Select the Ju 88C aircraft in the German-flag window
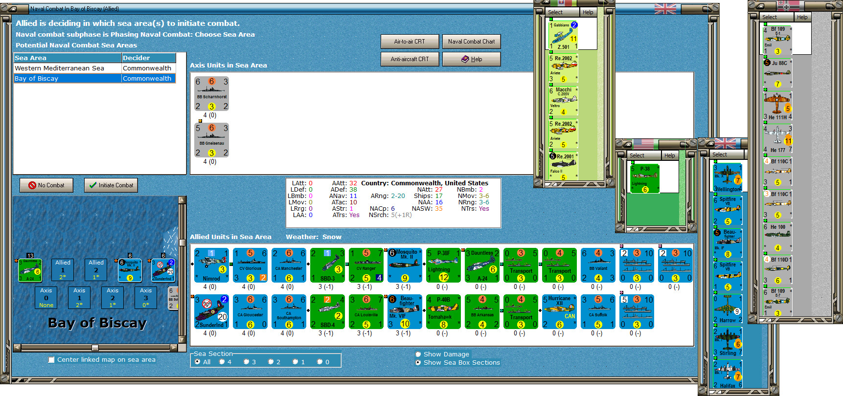 coord(777,73)
